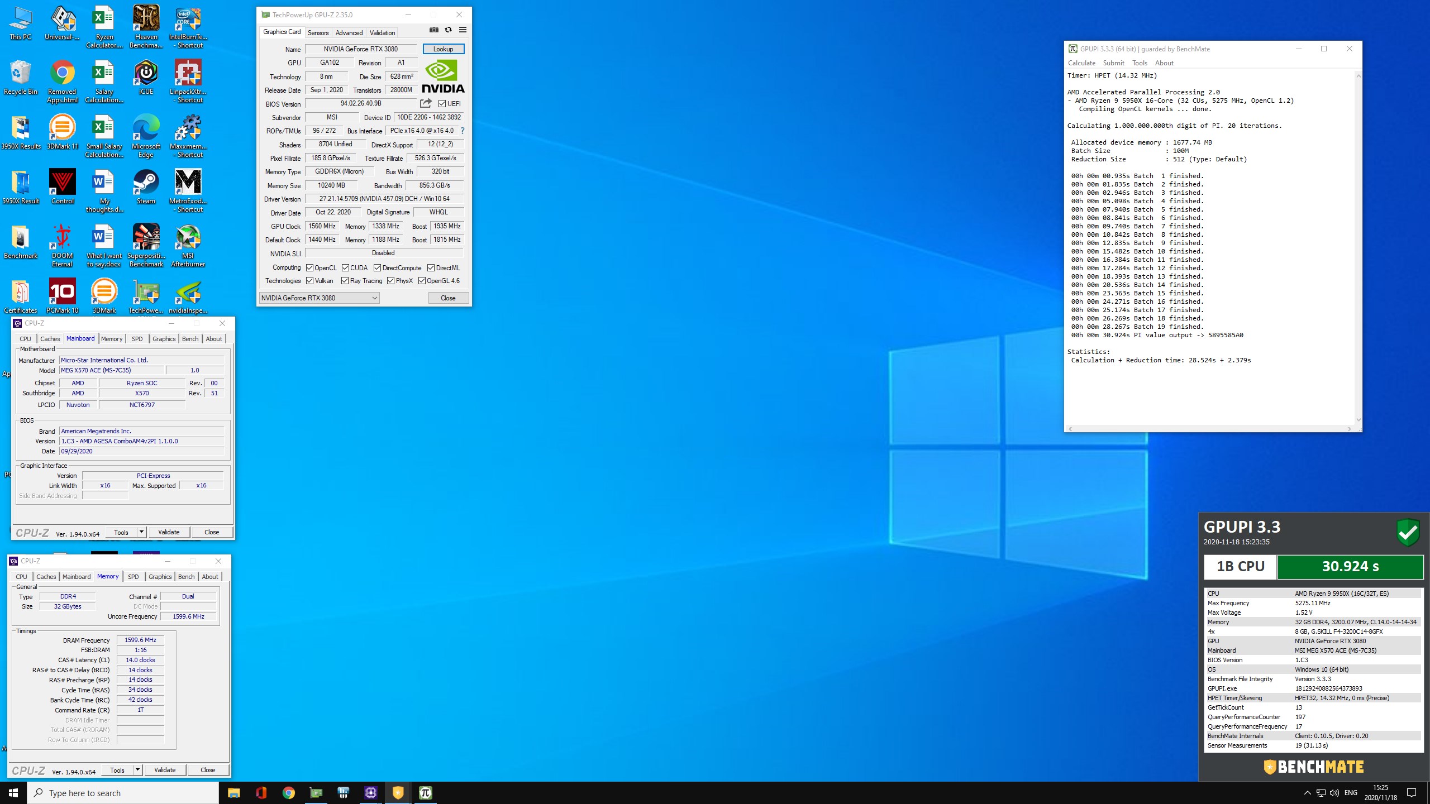The height and width of the screenshot is (804, 1430).
Task: Click Tools button in Mainboard CPU-Z window
Action: 121,532
